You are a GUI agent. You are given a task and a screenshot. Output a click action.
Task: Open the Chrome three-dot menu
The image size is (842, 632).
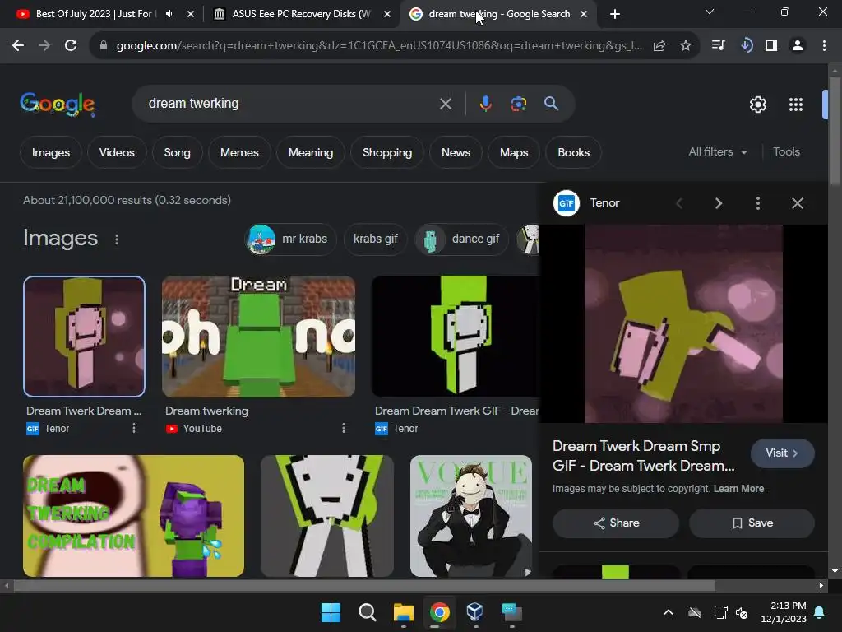pyautogui.click(x=824, y=46)
